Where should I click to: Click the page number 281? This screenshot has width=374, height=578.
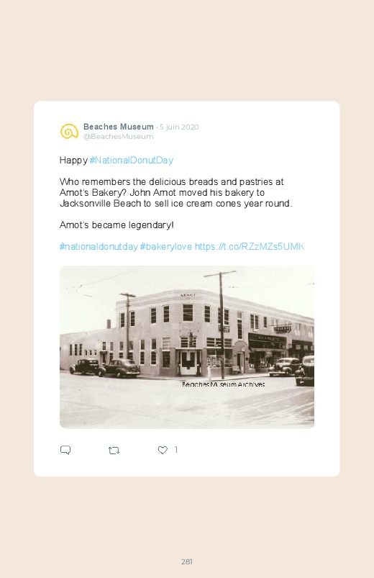click(187, 561)
